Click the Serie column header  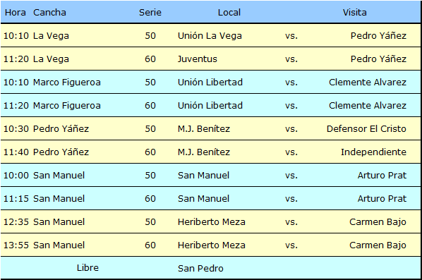tap(150, 13)
